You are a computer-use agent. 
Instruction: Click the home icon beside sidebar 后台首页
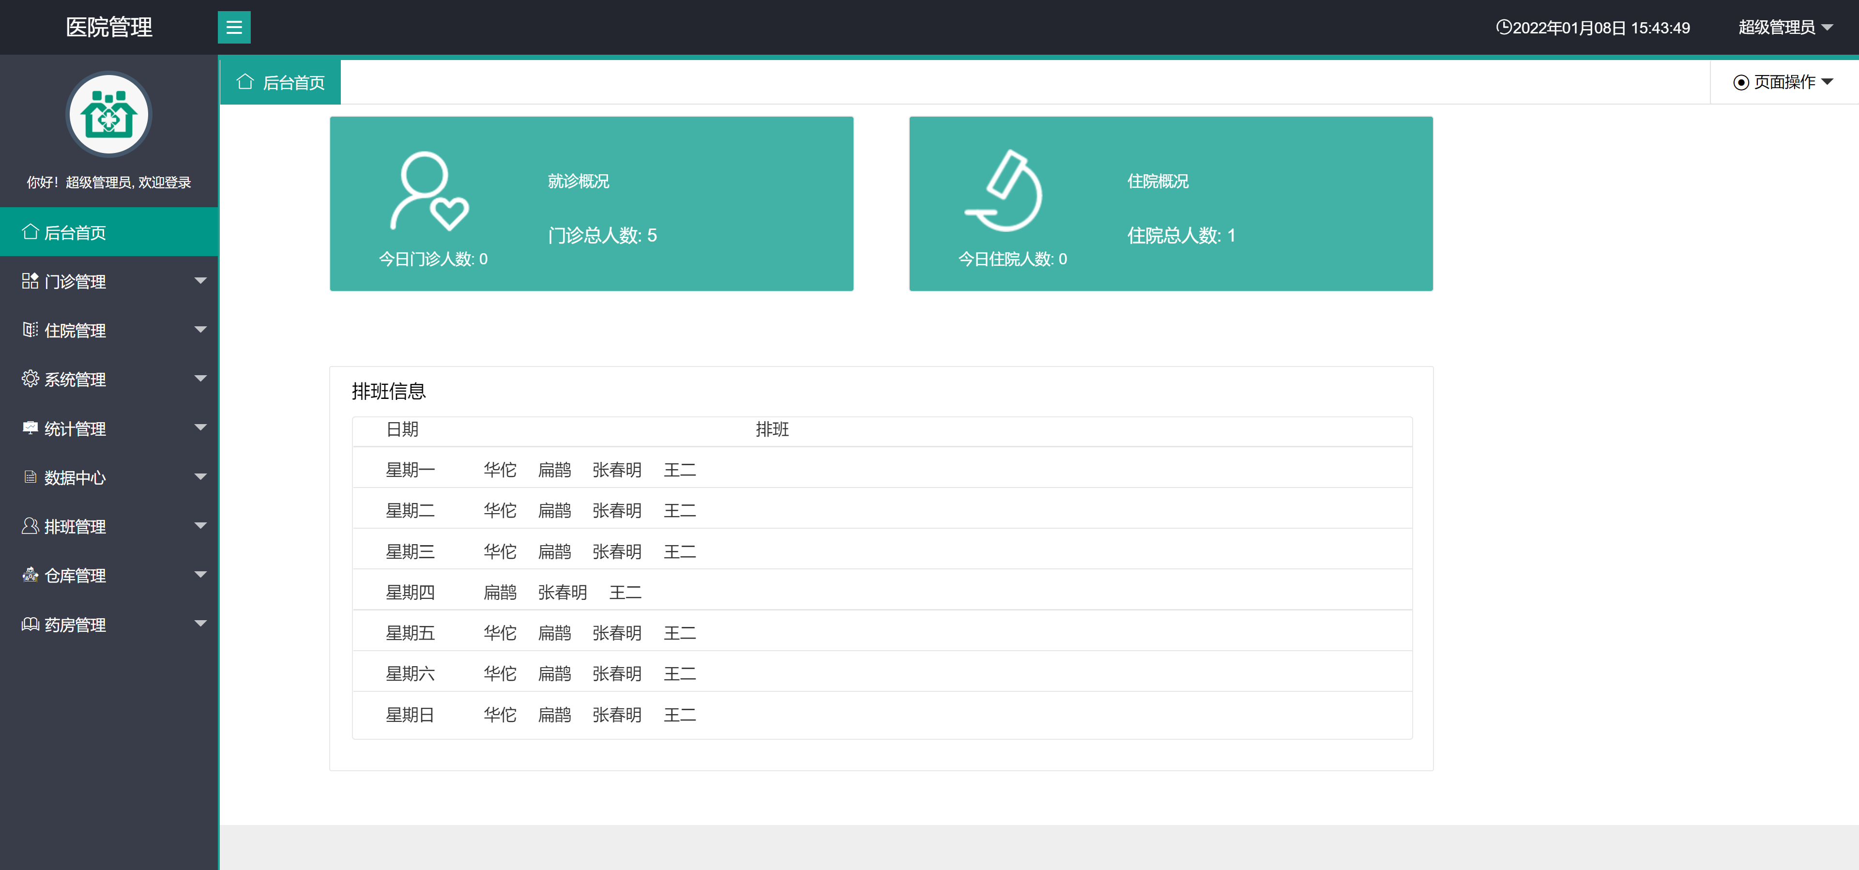point(30,232)
